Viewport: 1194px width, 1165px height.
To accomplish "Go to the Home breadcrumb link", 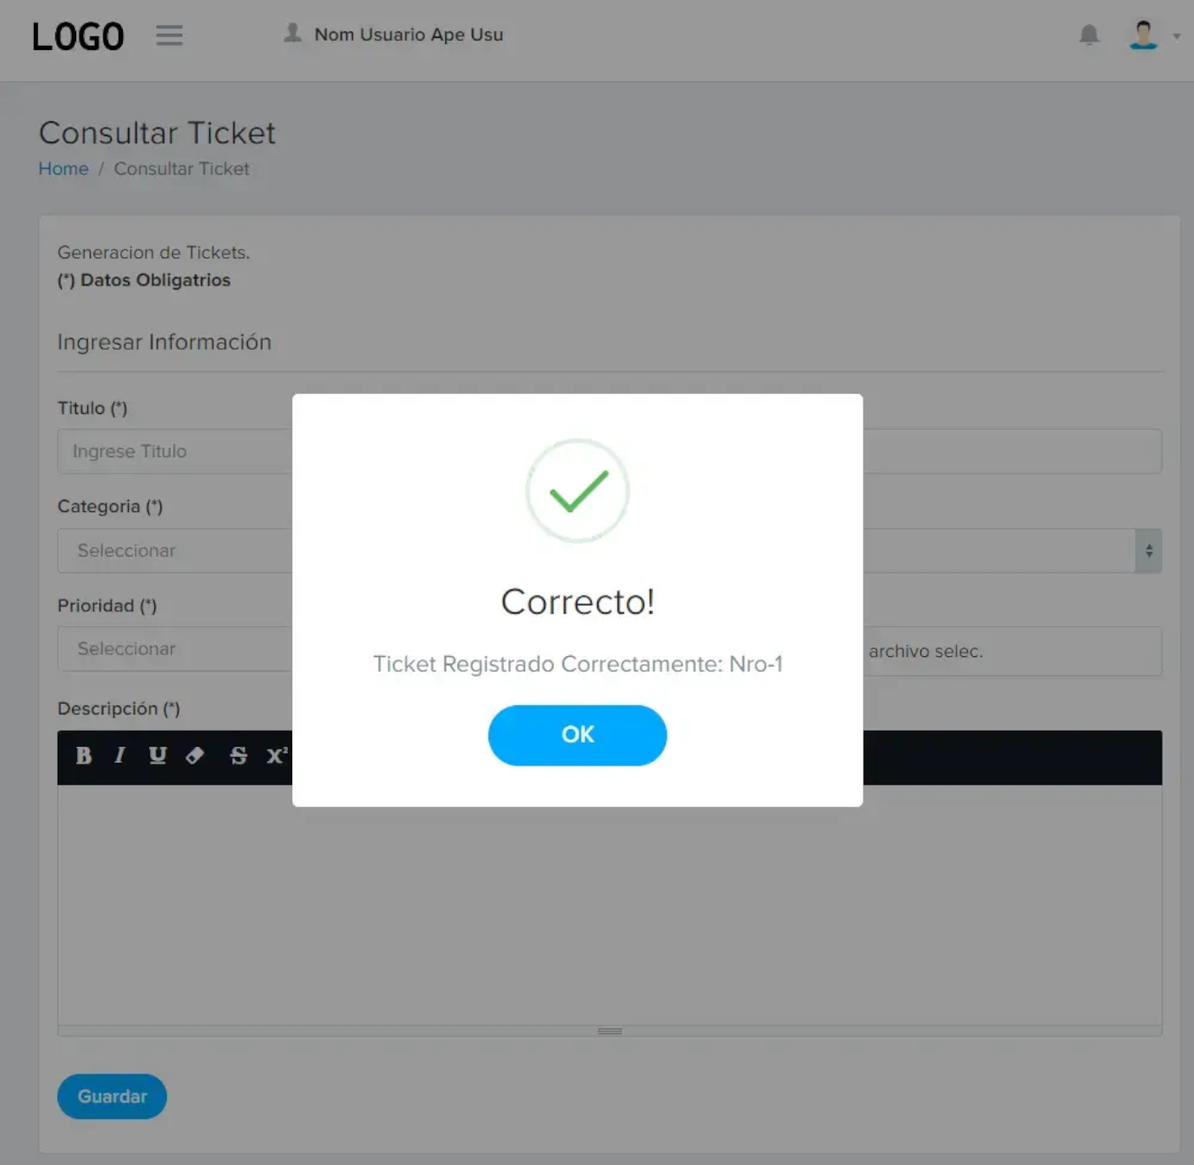I will coord(64,168).
